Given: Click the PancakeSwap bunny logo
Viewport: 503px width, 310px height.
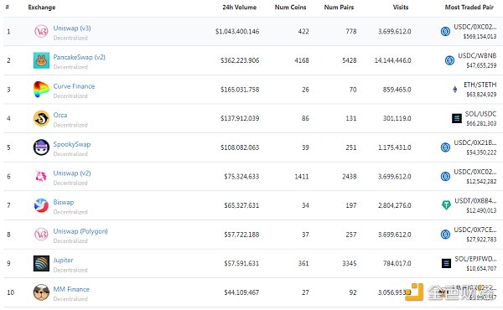Looking at the screenshot, I should (41, 60).
